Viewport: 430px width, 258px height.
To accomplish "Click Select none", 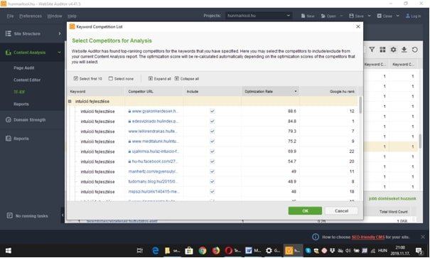I will 121,79.
